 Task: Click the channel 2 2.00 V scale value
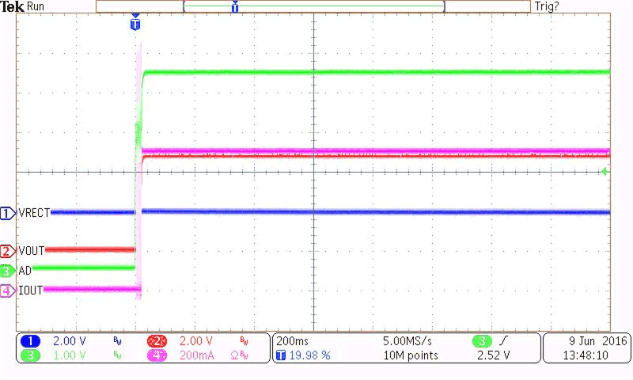click(x=195, y=341)
